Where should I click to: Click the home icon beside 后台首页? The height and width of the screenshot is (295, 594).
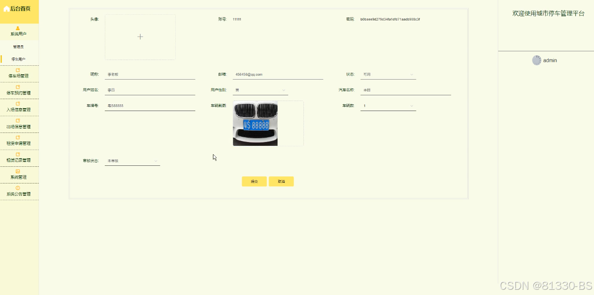coord(6,9)
